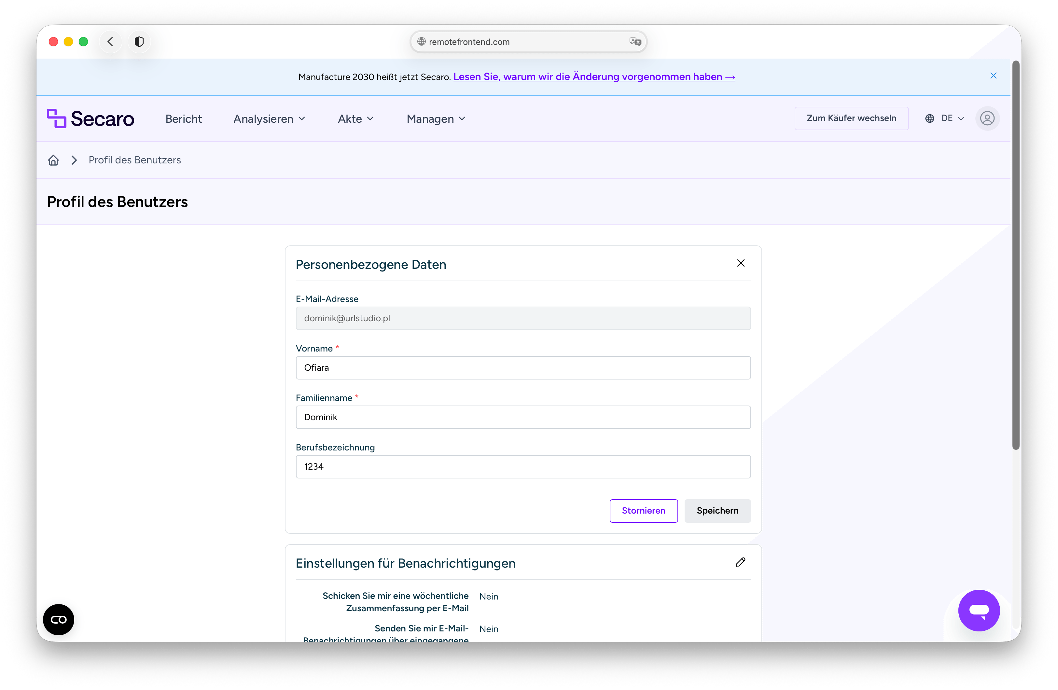Open the purple chat widget
Image resolution: width=1058 pixels, height=690 pixels.
[x=979, y=610]
